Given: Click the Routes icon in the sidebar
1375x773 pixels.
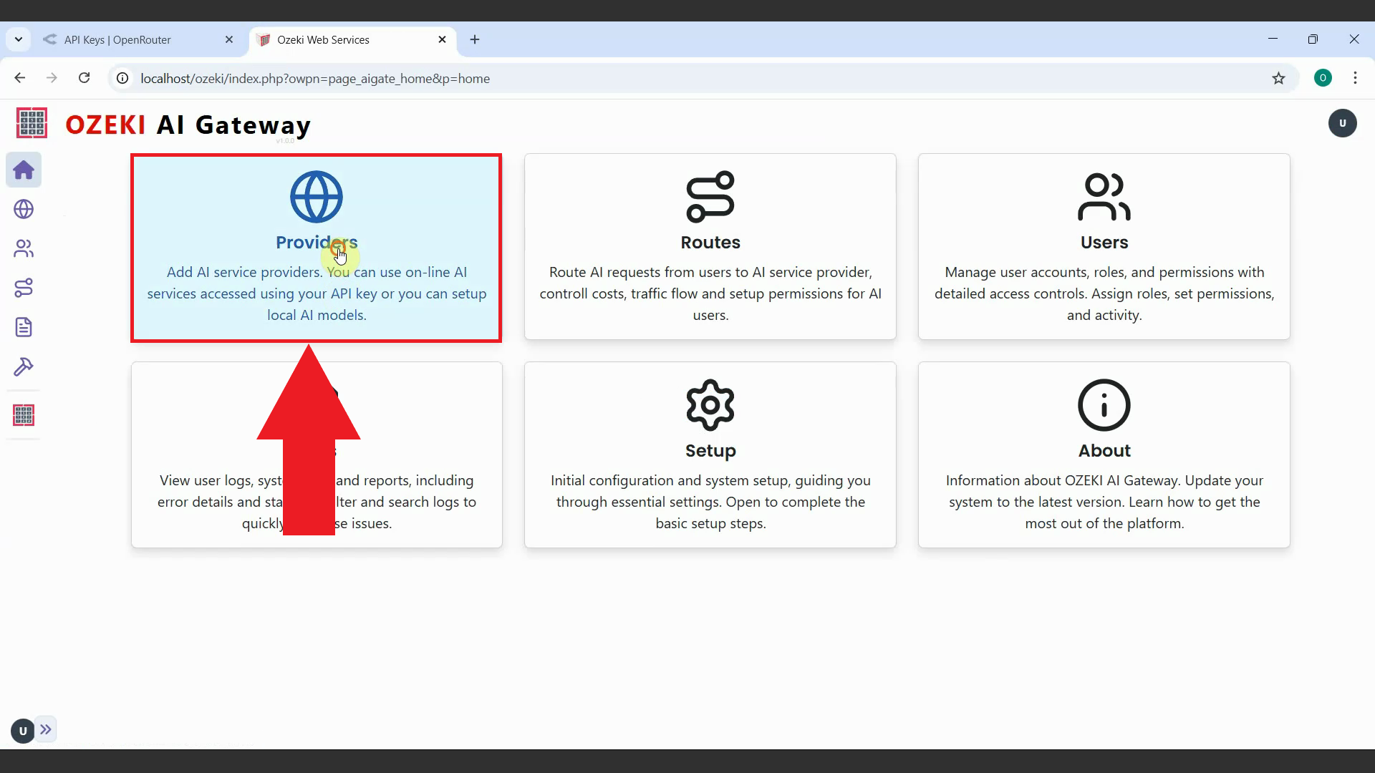Looking at the screenshot, I should click(24, 288).
